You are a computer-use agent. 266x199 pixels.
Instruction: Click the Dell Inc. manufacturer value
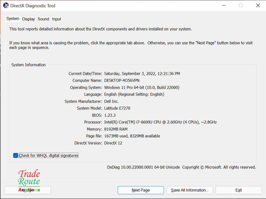[111, 101]
